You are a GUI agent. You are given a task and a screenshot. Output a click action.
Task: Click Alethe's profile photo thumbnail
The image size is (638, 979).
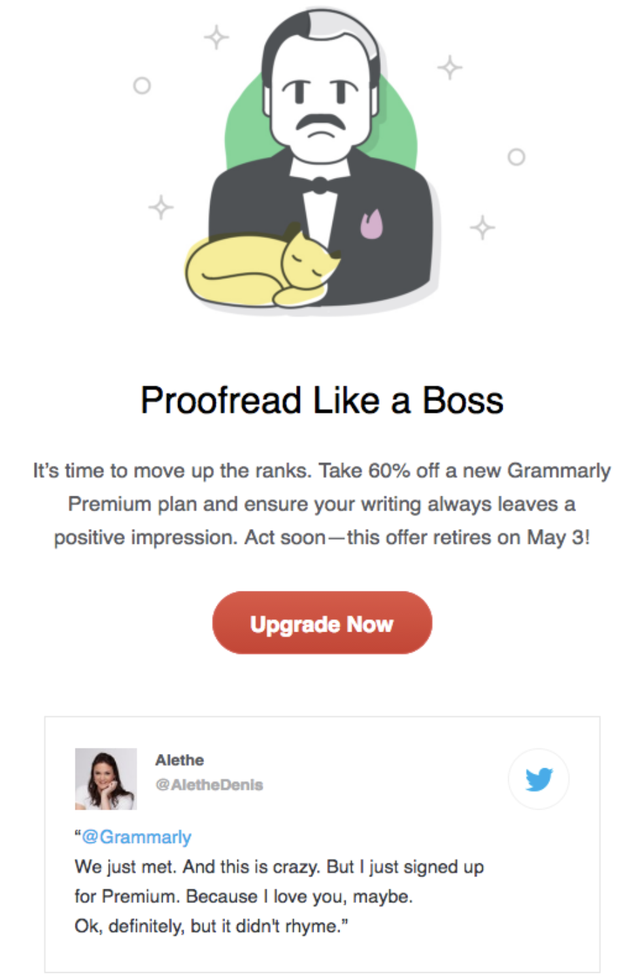point(105,779)
